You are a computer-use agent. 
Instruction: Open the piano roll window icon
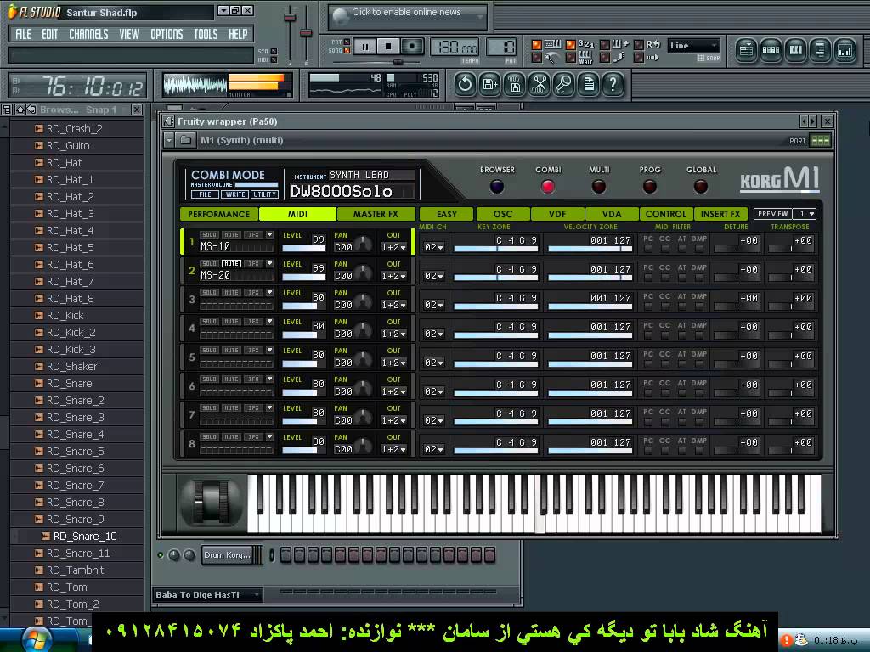(795, 50)
